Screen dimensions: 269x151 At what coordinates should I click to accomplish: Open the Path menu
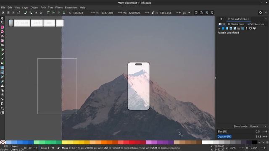pyautogui.click(x=43, y=8)
